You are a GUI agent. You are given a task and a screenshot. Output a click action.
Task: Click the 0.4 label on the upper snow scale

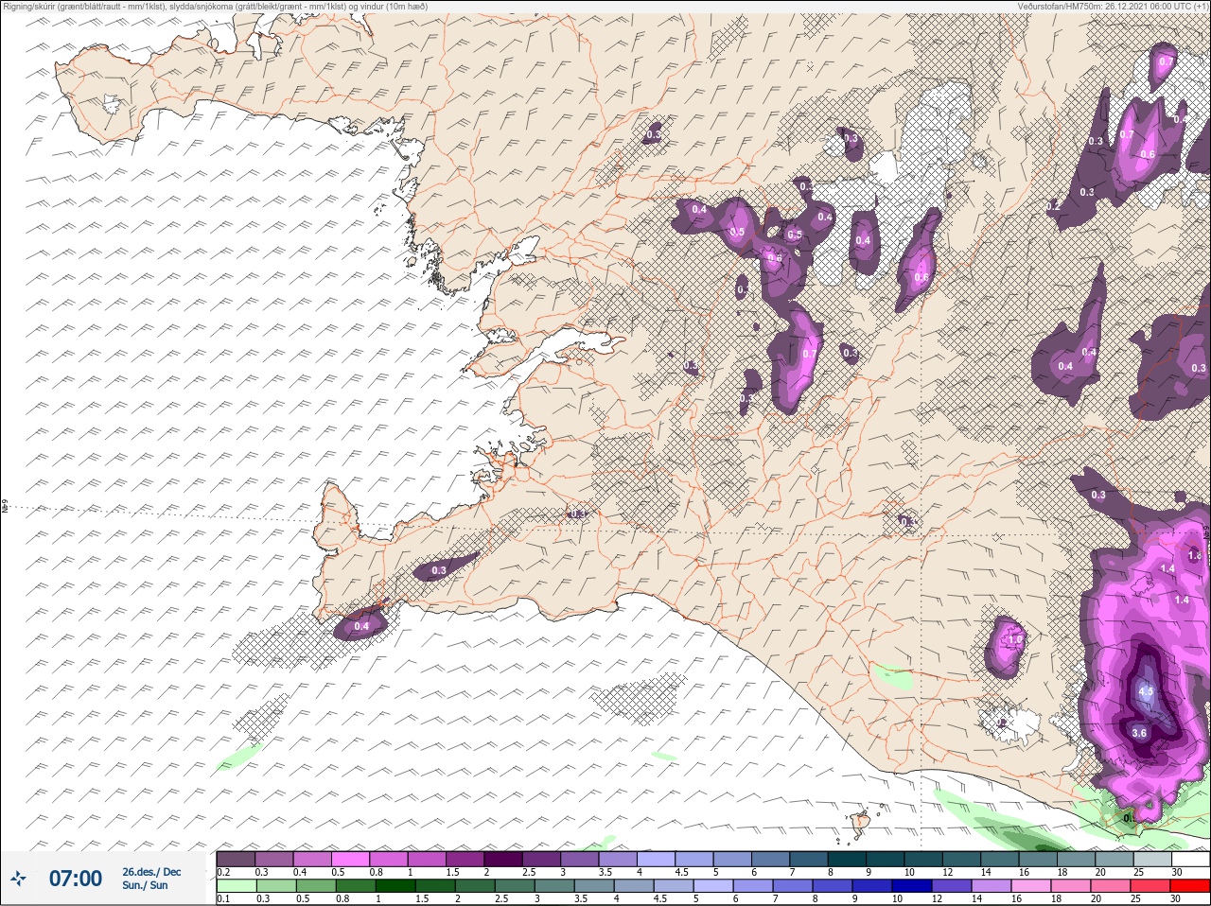(300, 872)
